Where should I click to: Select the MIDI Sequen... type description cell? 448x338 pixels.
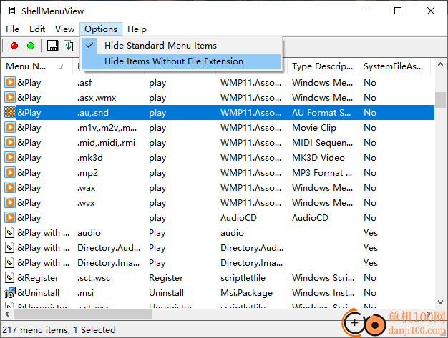322,143
